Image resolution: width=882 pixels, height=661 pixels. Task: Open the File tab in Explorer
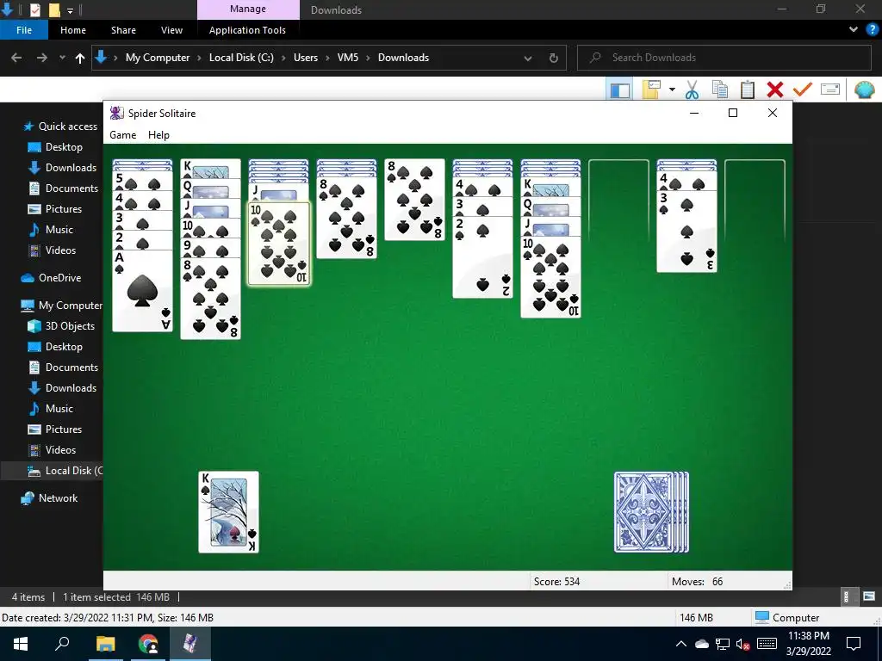pyautogui.click(x=24, y=30)
